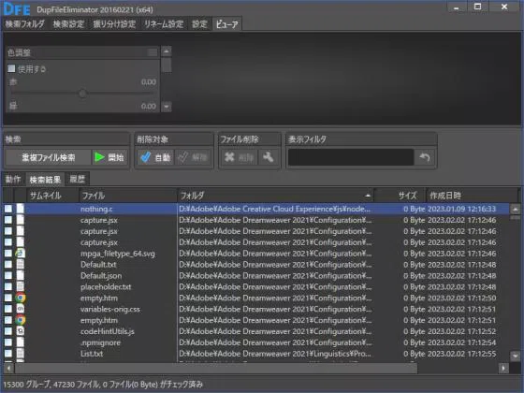This screenshot has height=393, width=524.
Task: Switch to the ビューア tab
Action: pyautogui.click(x=226, y=24)
